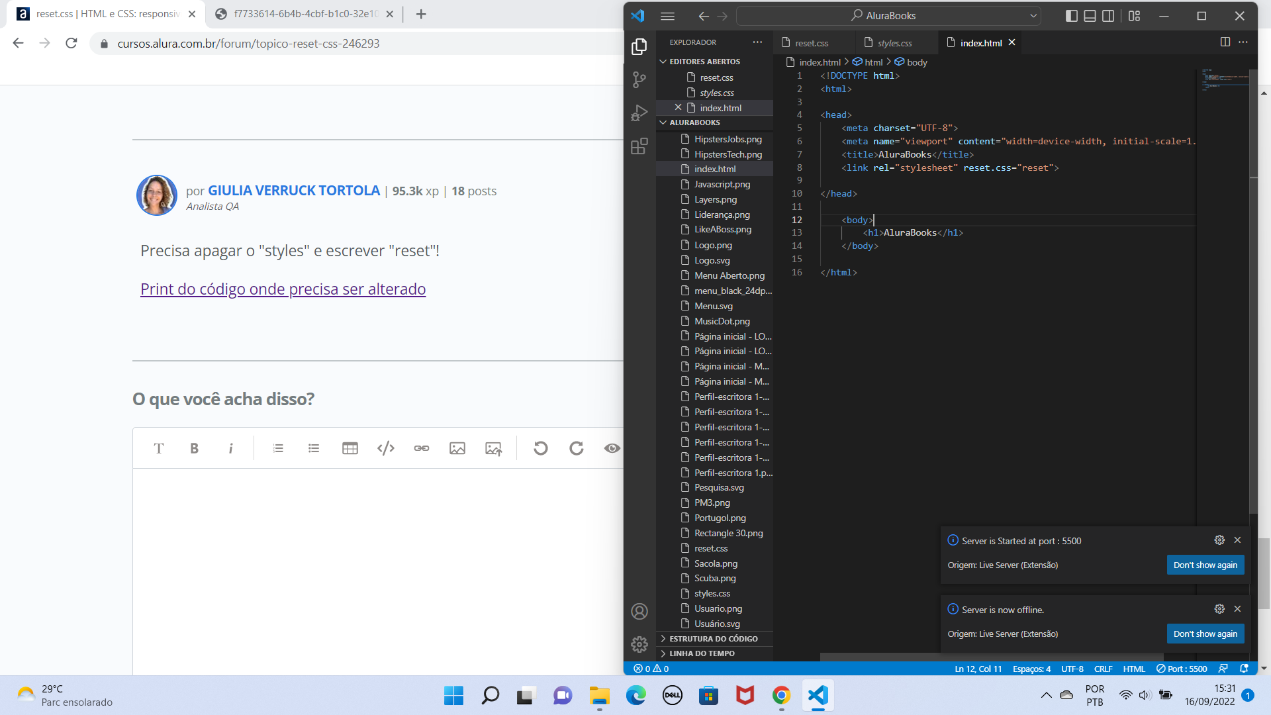Open GIULIA VERRUCK TORTOLA profile link
Screen dimensions: 1271x715
[x=294, y=191]
